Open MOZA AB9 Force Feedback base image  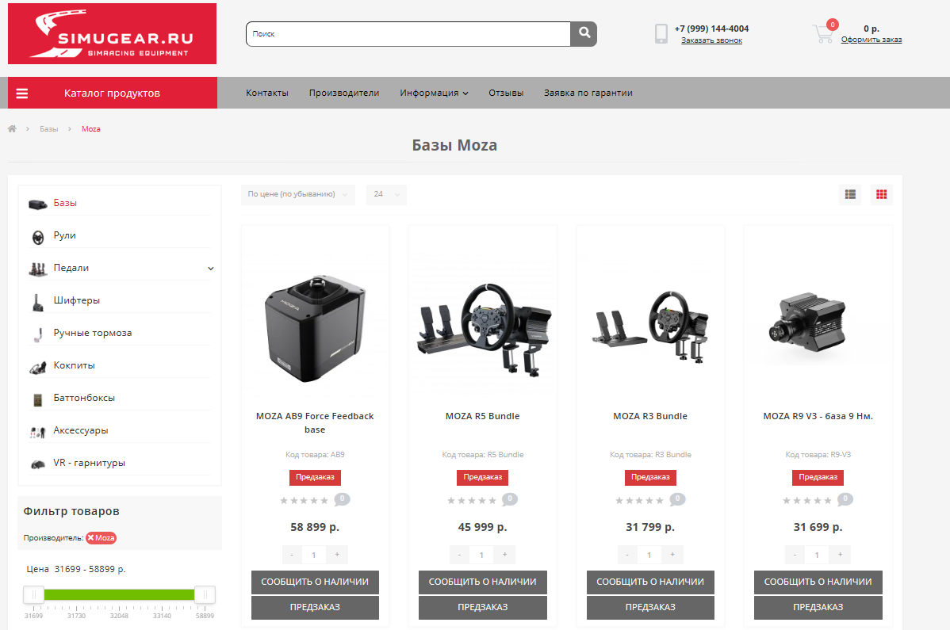coord(315,328)
